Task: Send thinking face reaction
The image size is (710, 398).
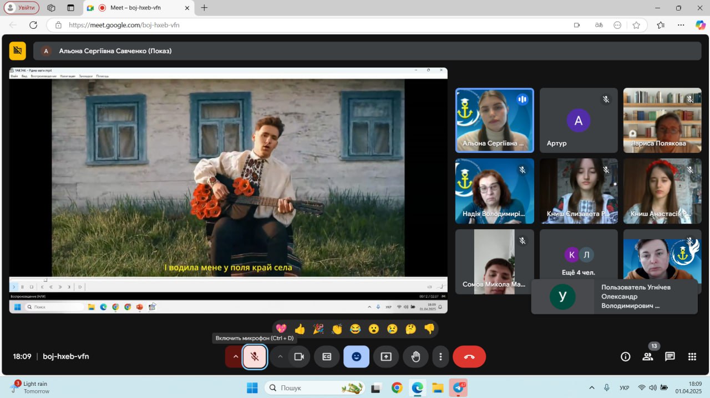Action: pyautogui.click(x=410, y=329)
